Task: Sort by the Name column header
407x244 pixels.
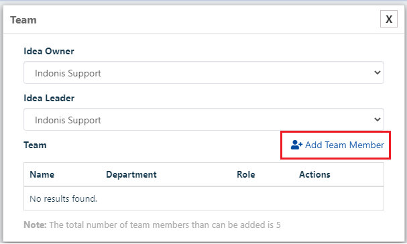Action: click(42, 174)
